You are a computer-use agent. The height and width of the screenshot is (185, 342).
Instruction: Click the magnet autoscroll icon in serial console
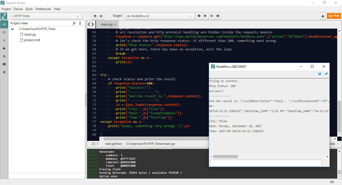[x=320, y=74]
